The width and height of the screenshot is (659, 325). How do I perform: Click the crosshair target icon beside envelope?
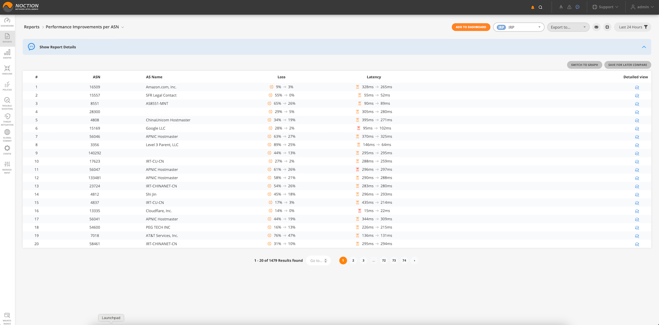click(x=607, y=27)
